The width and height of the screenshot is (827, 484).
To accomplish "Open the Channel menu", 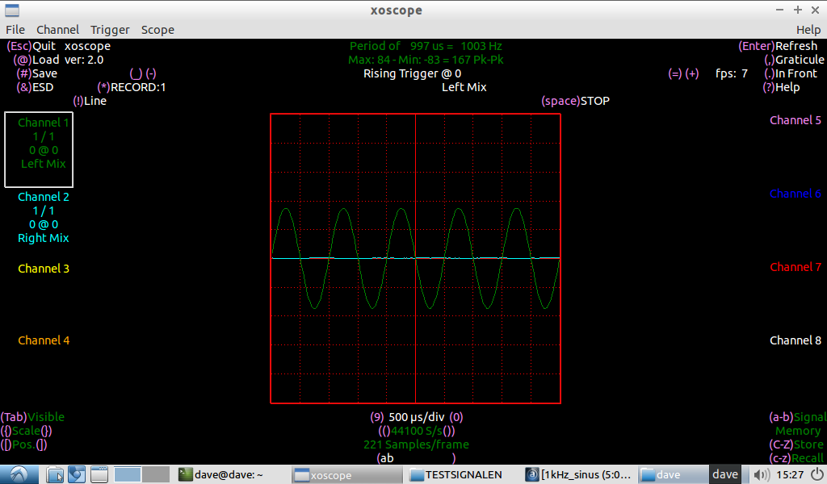I will [57, 30].
